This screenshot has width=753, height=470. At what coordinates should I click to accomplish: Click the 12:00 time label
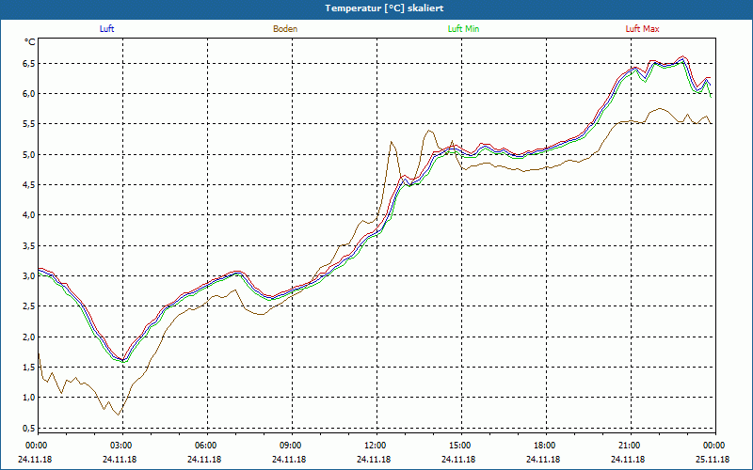pyautogui.click(x=376, y=446)
